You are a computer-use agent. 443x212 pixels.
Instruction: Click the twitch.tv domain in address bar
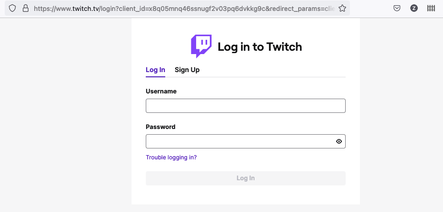point(85,9)
